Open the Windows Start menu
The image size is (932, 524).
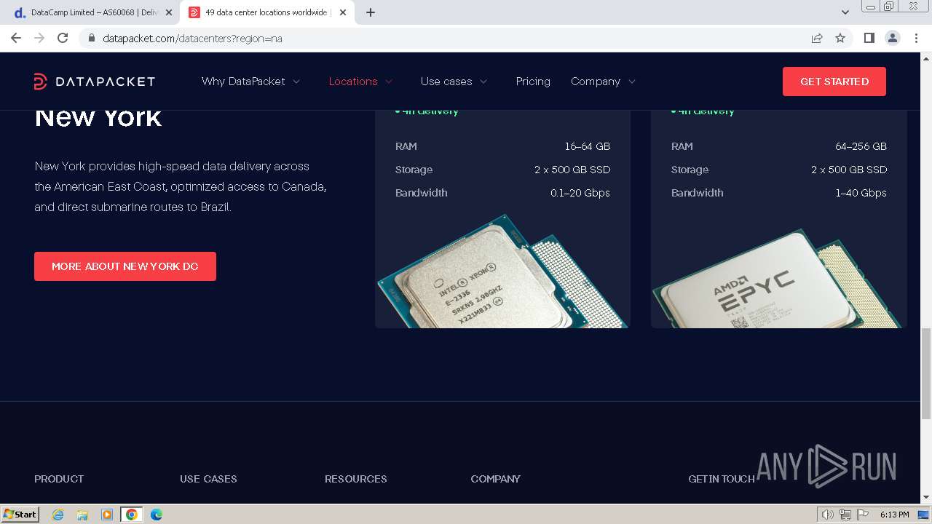pyautogui.click(x=20, y=514)
